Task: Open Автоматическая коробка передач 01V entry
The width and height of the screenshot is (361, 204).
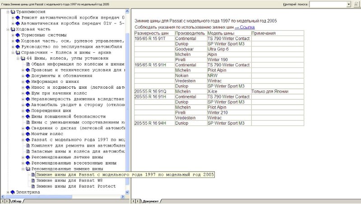Action: (x=73, y=23)
